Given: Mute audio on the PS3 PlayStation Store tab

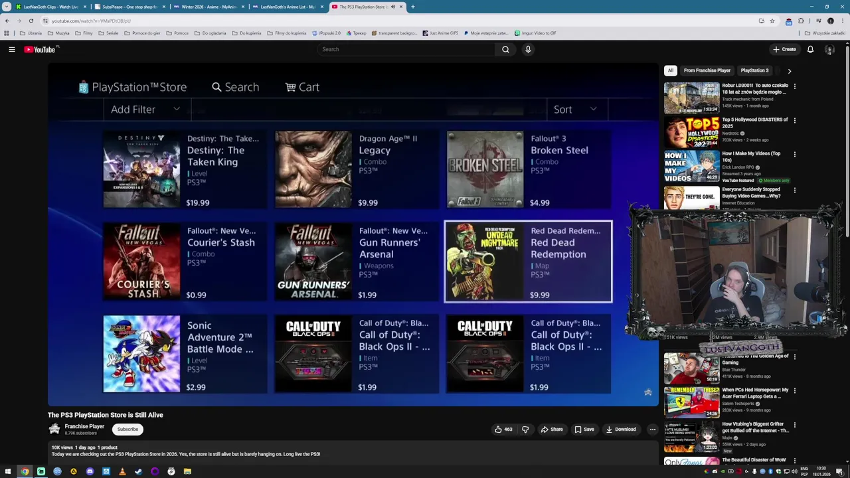Looking at the screenshot, I should click(x=392, y=7).
